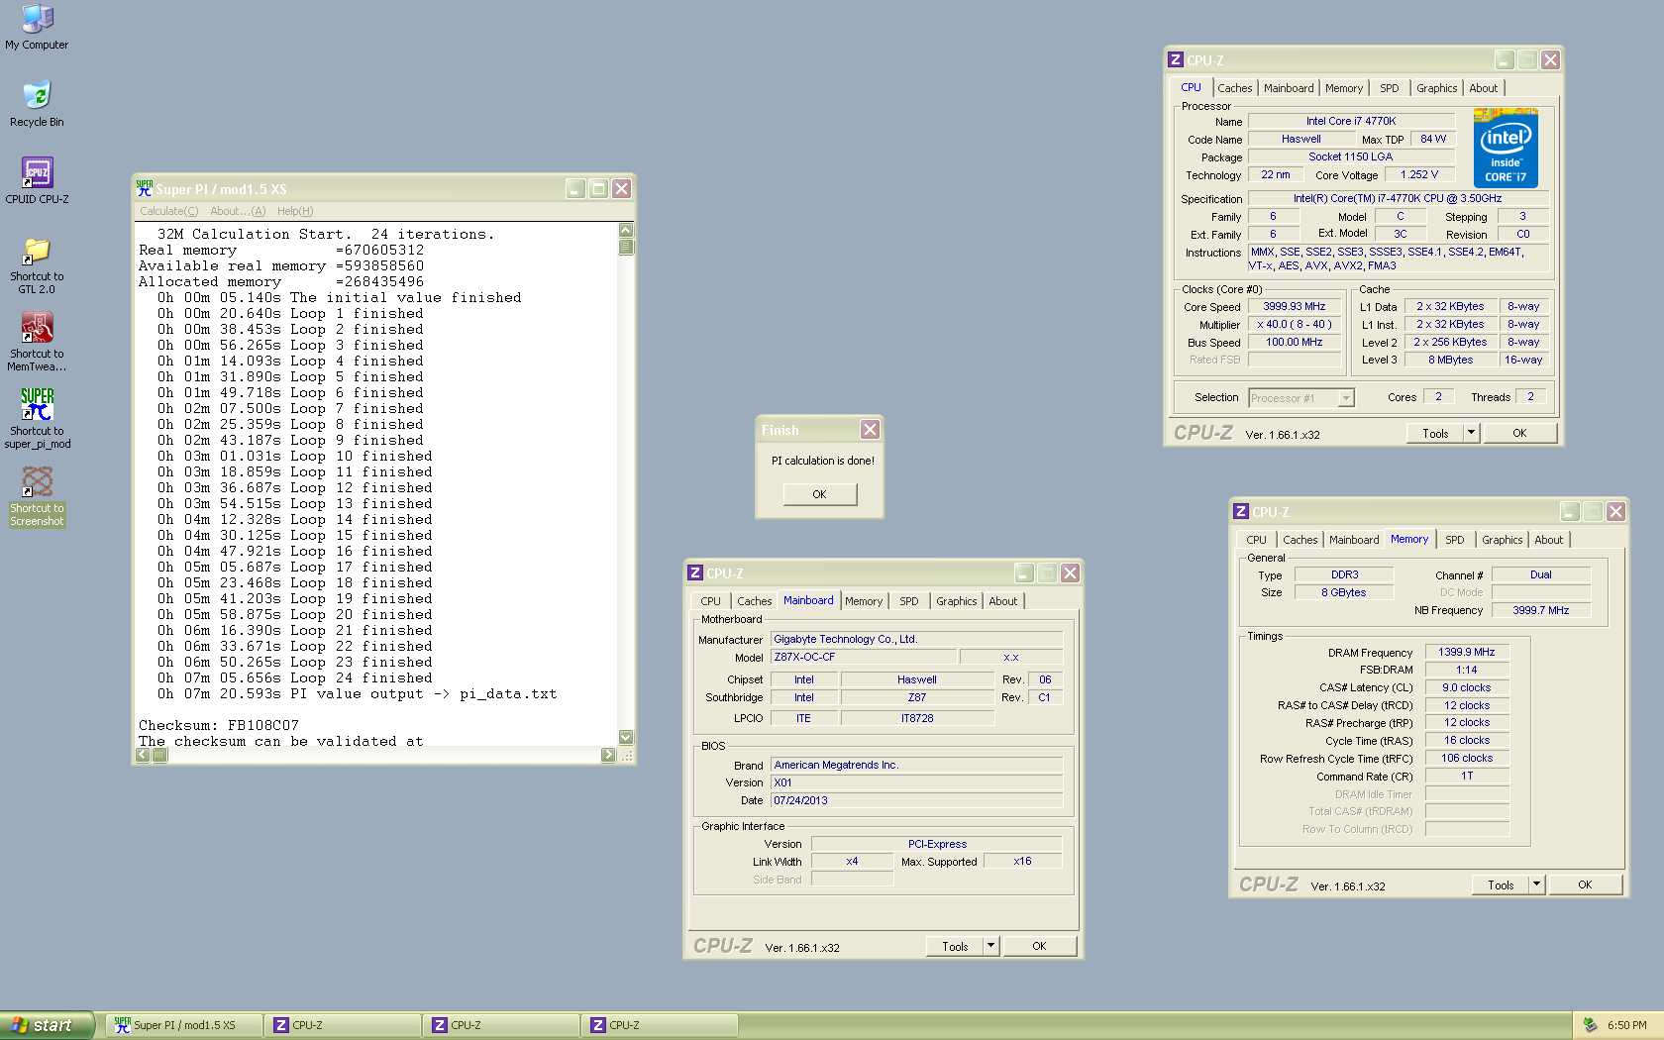Click the Core Speed 3999.93 MHz value
This screenshot has width=1664, height=1040.
1294,306
